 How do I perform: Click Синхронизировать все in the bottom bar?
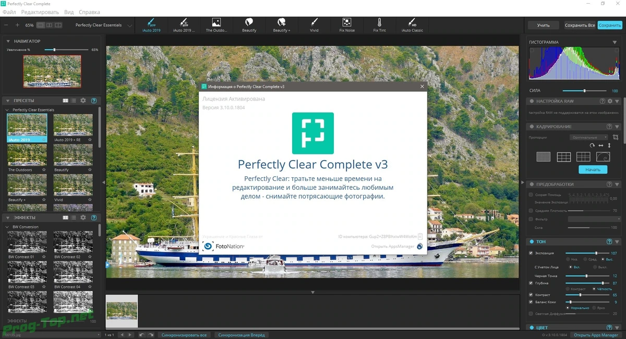pos(184,335)
